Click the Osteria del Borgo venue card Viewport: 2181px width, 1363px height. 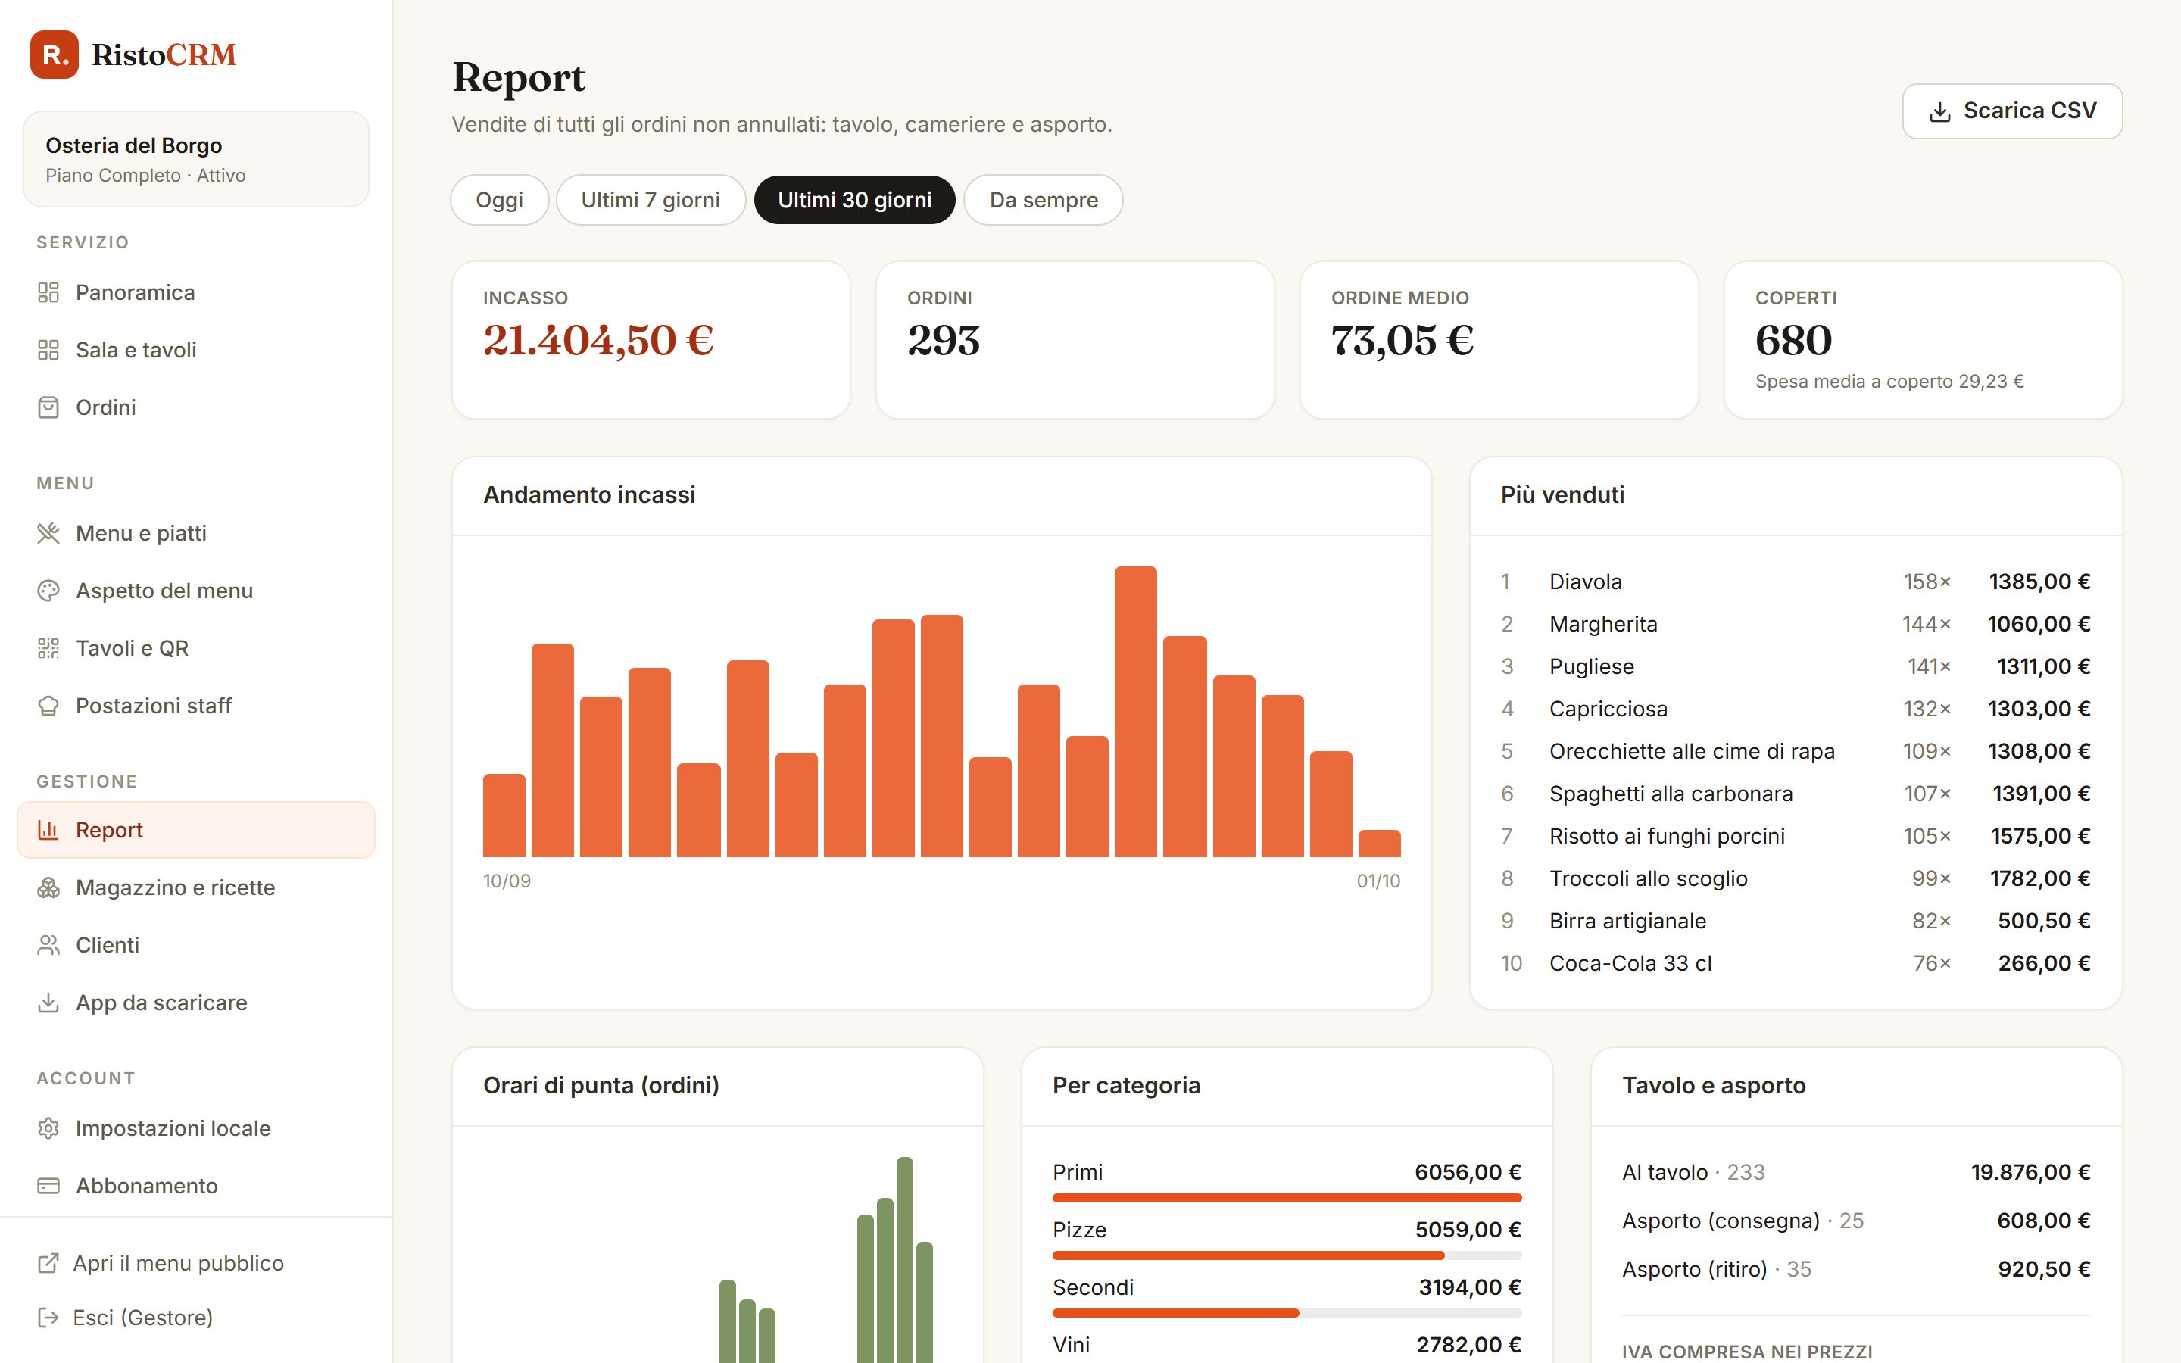(x=195, y=159)
